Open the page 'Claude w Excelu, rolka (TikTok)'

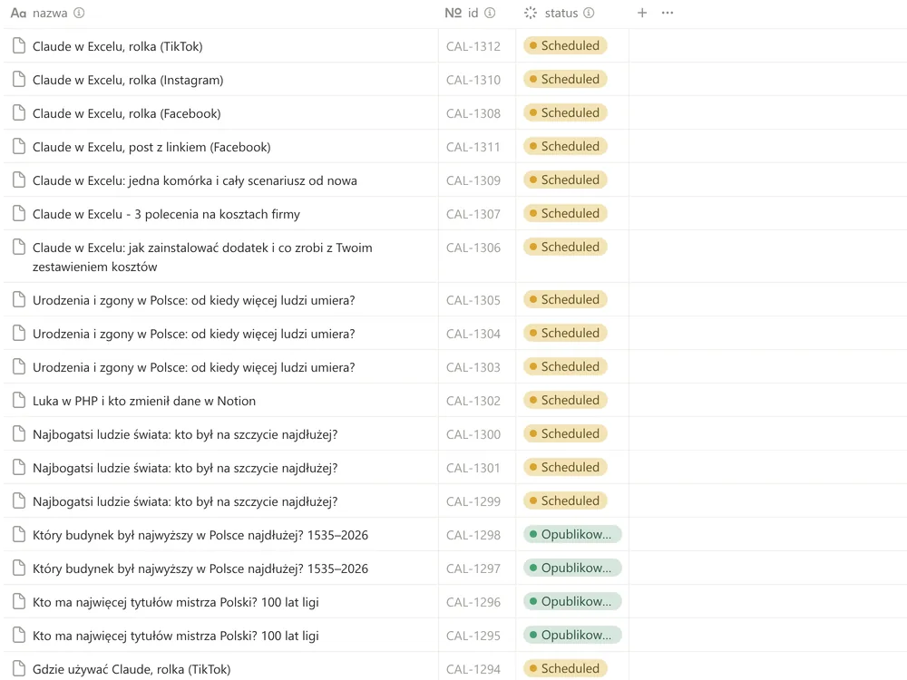pos(117,46)
